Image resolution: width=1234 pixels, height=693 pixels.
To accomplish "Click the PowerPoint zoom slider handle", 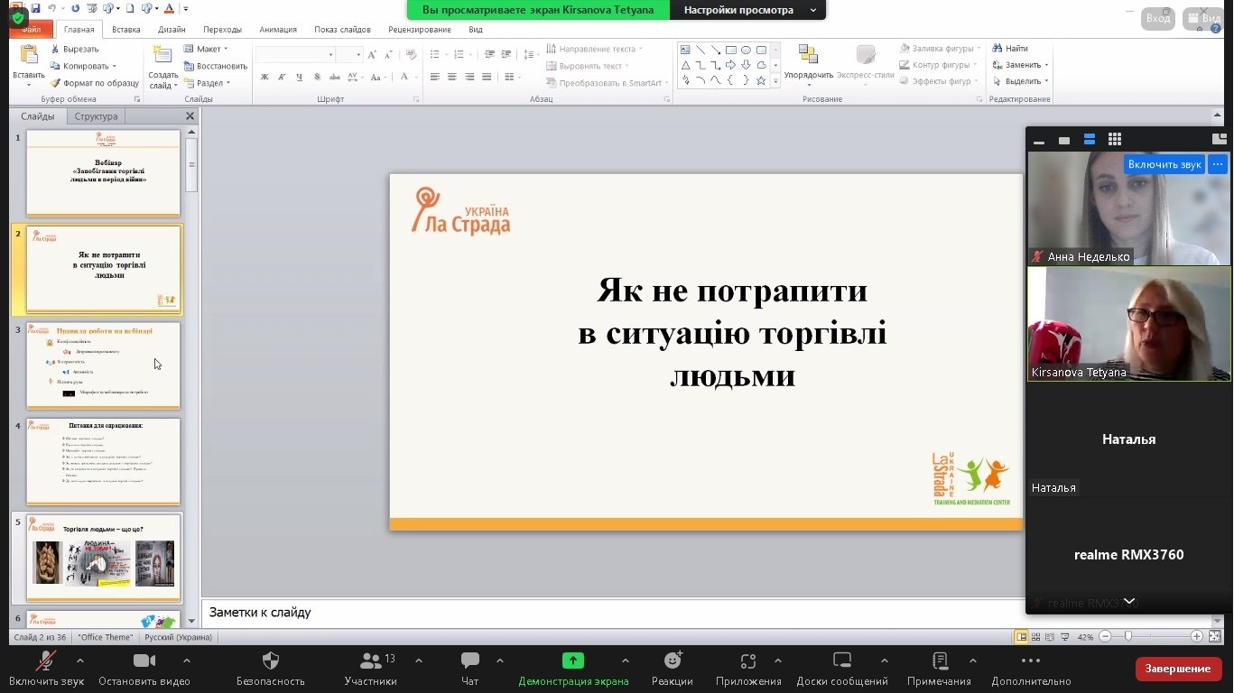I will [x=1127, y=636].
